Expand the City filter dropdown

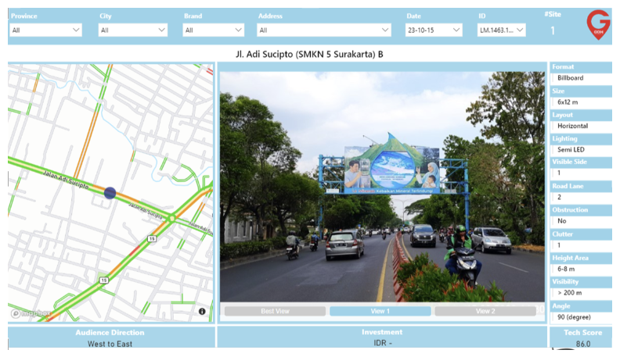coord(133,30)
